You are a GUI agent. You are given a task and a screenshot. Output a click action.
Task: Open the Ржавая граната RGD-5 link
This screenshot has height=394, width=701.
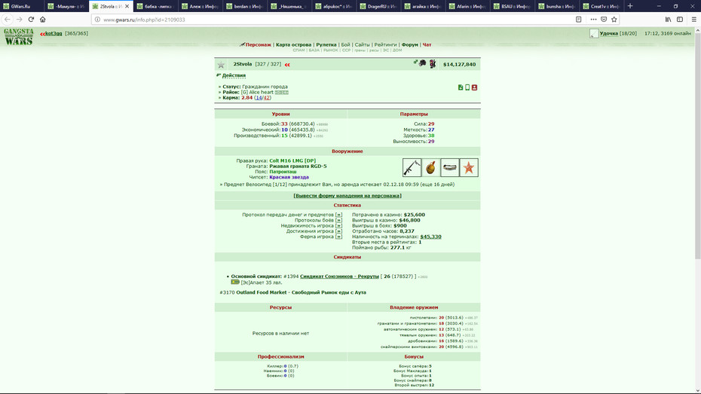(298, 166)
